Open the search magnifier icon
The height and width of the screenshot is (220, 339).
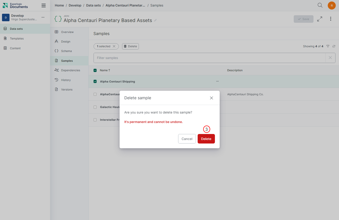[x=320, y=5]
